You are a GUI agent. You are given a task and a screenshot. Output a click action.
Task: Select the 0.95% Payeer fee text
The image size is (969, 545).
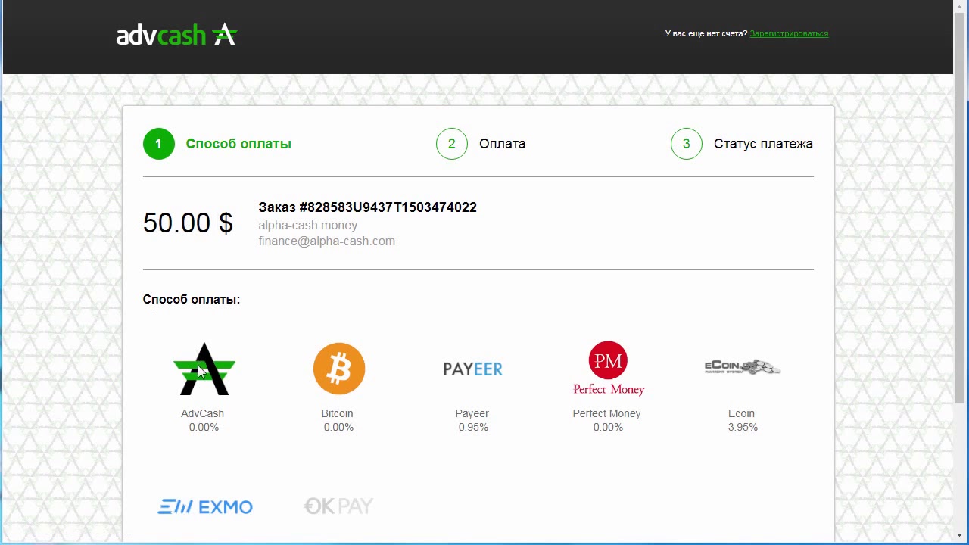pos(473,427)
